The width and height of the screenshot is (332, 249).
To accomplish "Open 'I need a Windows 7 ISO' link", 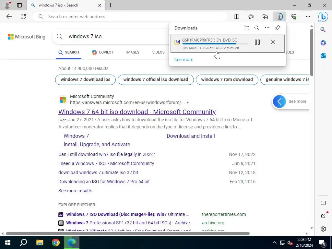I will 106,163.
